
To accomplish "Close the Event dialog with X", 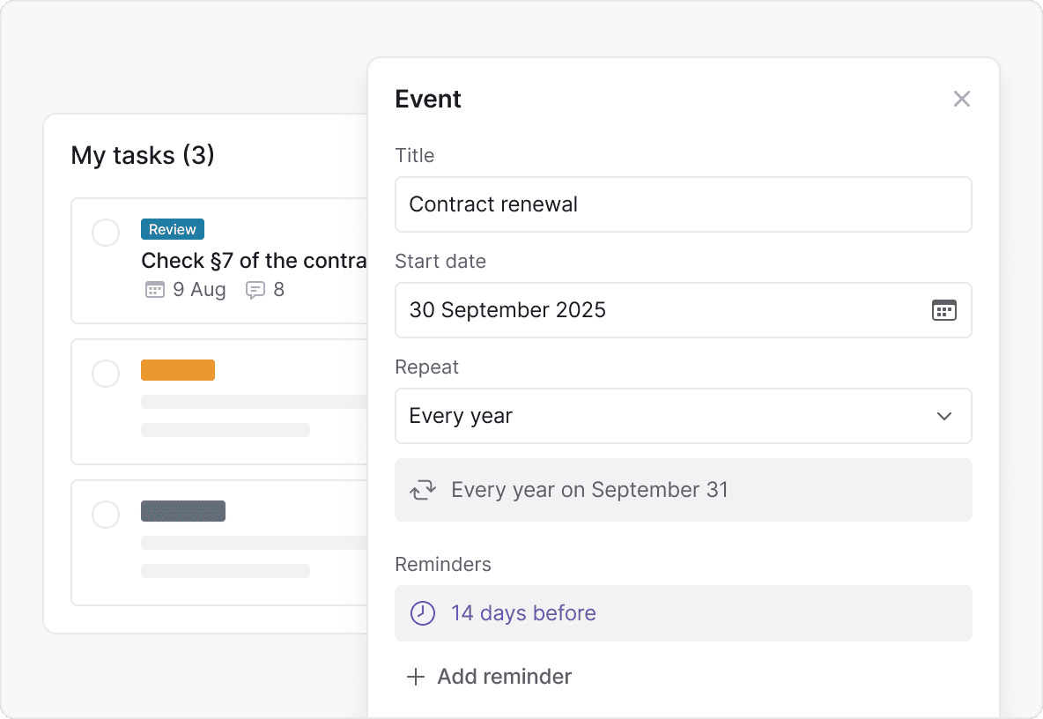I will pyautogui.click(x=961, y=99).
